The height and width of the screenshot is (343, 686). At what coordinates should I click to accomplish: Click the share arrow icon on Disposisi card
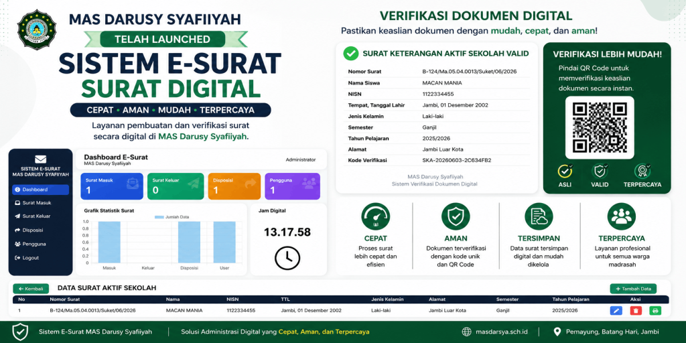click(251, 184)
